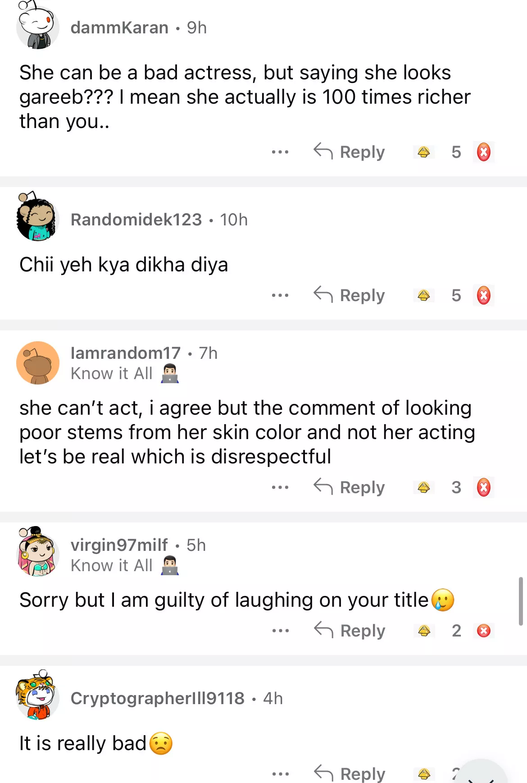Downvote Iamrandom17's comment
The image size is (527, 783).
[x=483, y=487]
